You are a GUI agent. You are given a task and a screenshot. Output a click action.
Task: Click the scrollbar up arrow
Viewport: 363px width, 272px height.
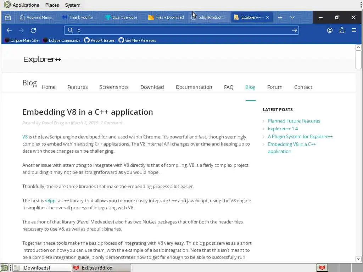(358, 47)
